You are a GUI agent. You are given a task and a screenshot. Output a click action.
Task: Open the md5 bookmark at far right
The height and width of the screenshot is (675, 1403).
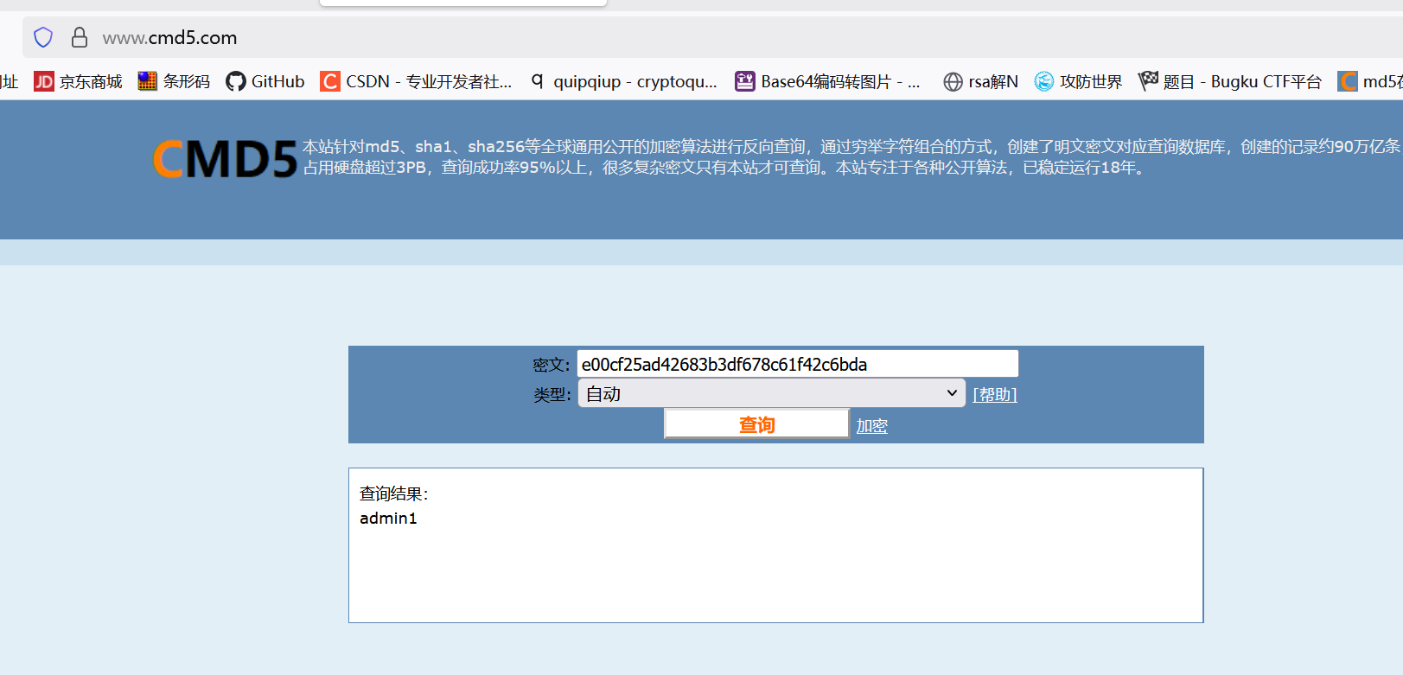[1349, 81]
